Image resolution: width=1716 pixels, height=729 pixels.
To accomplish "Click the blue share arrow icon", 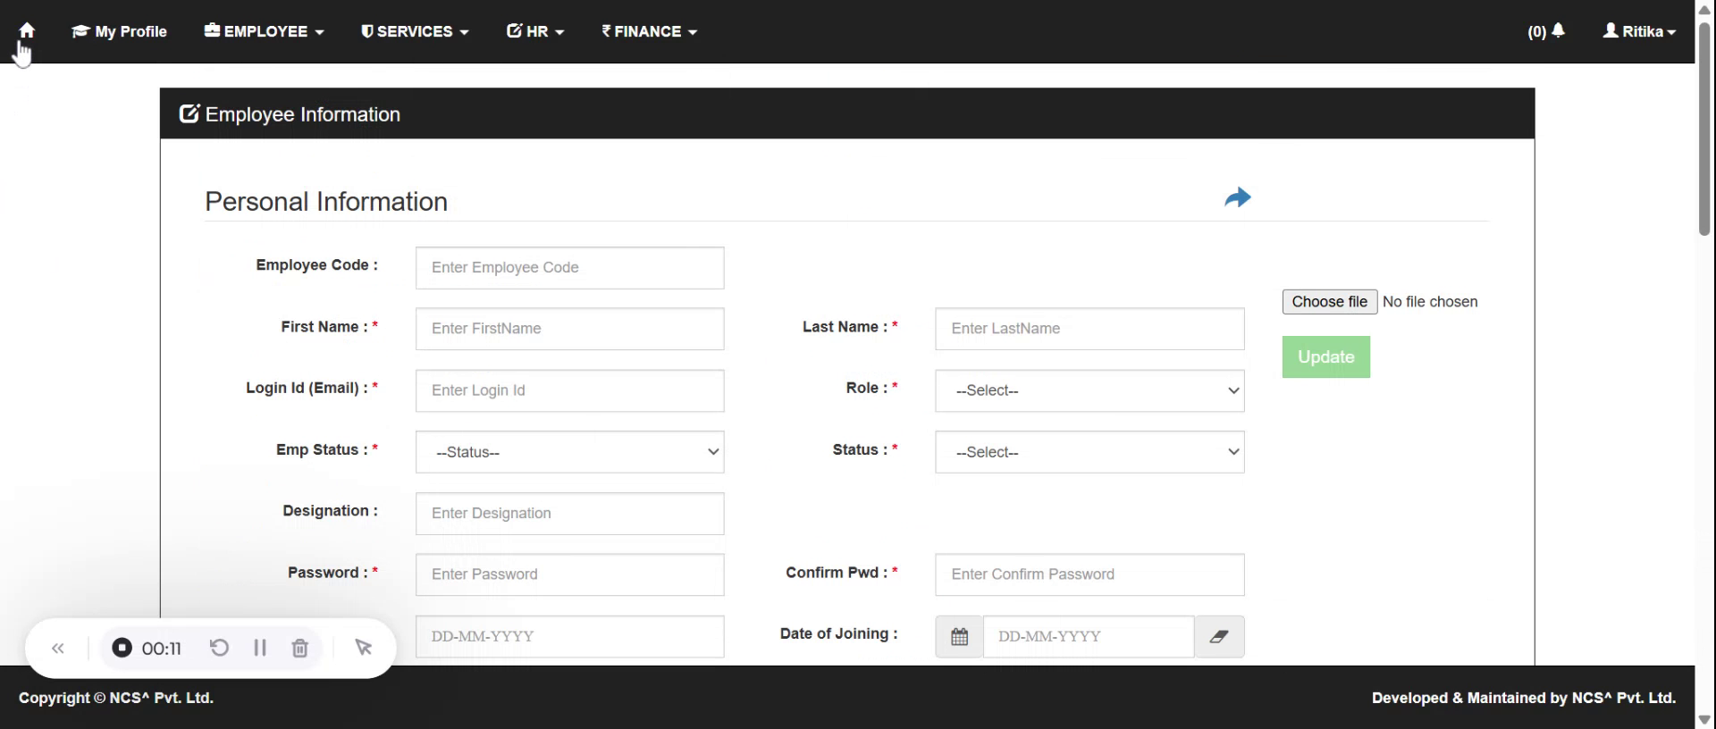I will coord(1238,197).
